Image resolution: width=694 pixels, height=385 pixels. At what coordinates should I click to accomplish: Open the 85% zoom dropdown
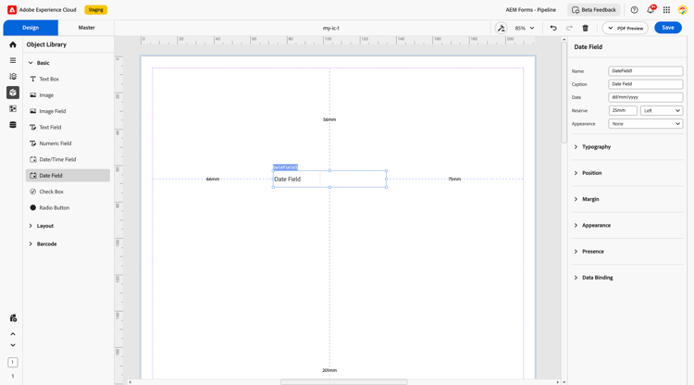pyautogui.click(x=525, y=28)
